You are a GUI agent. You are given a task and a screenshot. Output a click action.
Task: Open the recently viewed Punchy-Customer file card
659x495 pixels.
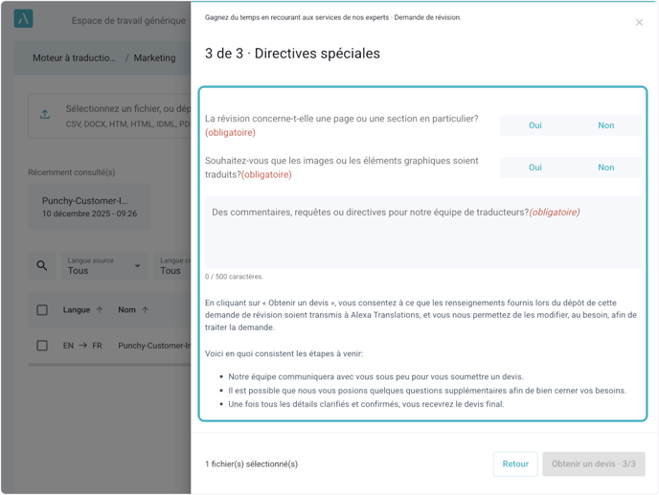[89, 207]
